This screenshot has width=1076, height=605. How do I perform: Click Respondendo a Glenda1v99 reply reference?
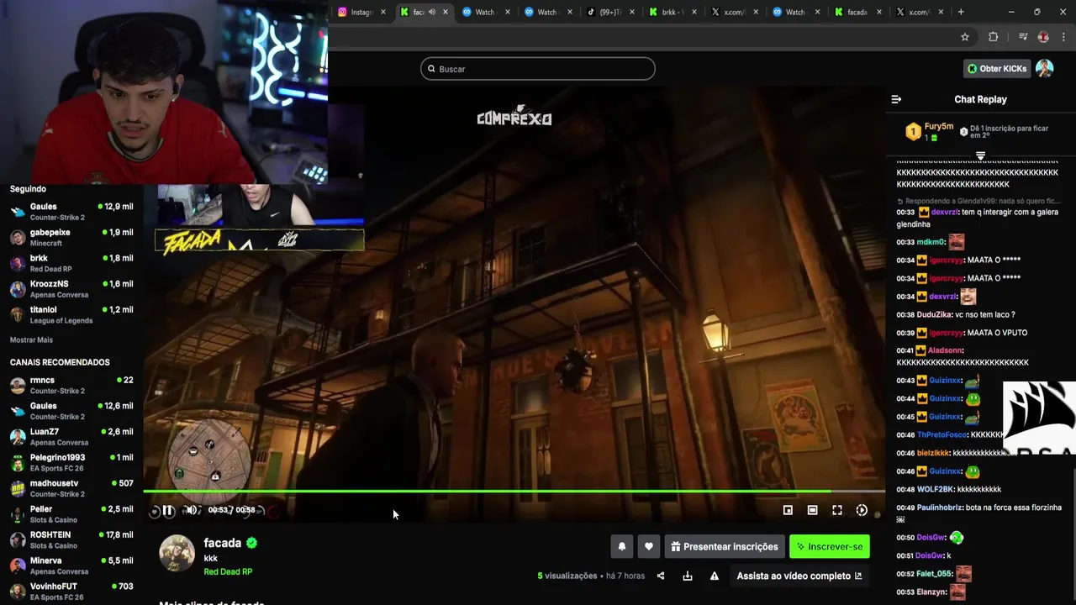click(978, 201)
